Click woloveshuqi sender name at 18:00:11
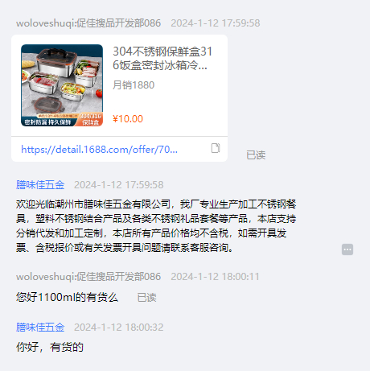The image size is (370, 371). 88,277
